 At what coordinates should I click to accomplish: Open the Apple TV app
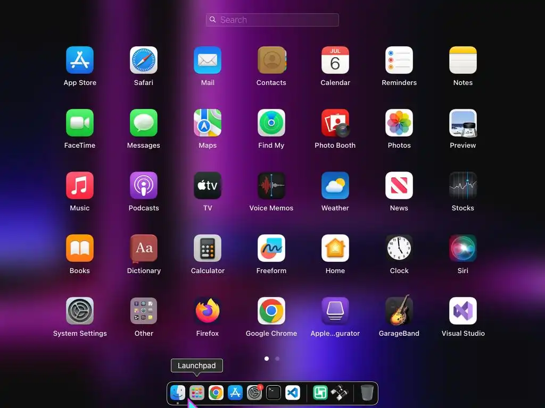click(208, 185)
